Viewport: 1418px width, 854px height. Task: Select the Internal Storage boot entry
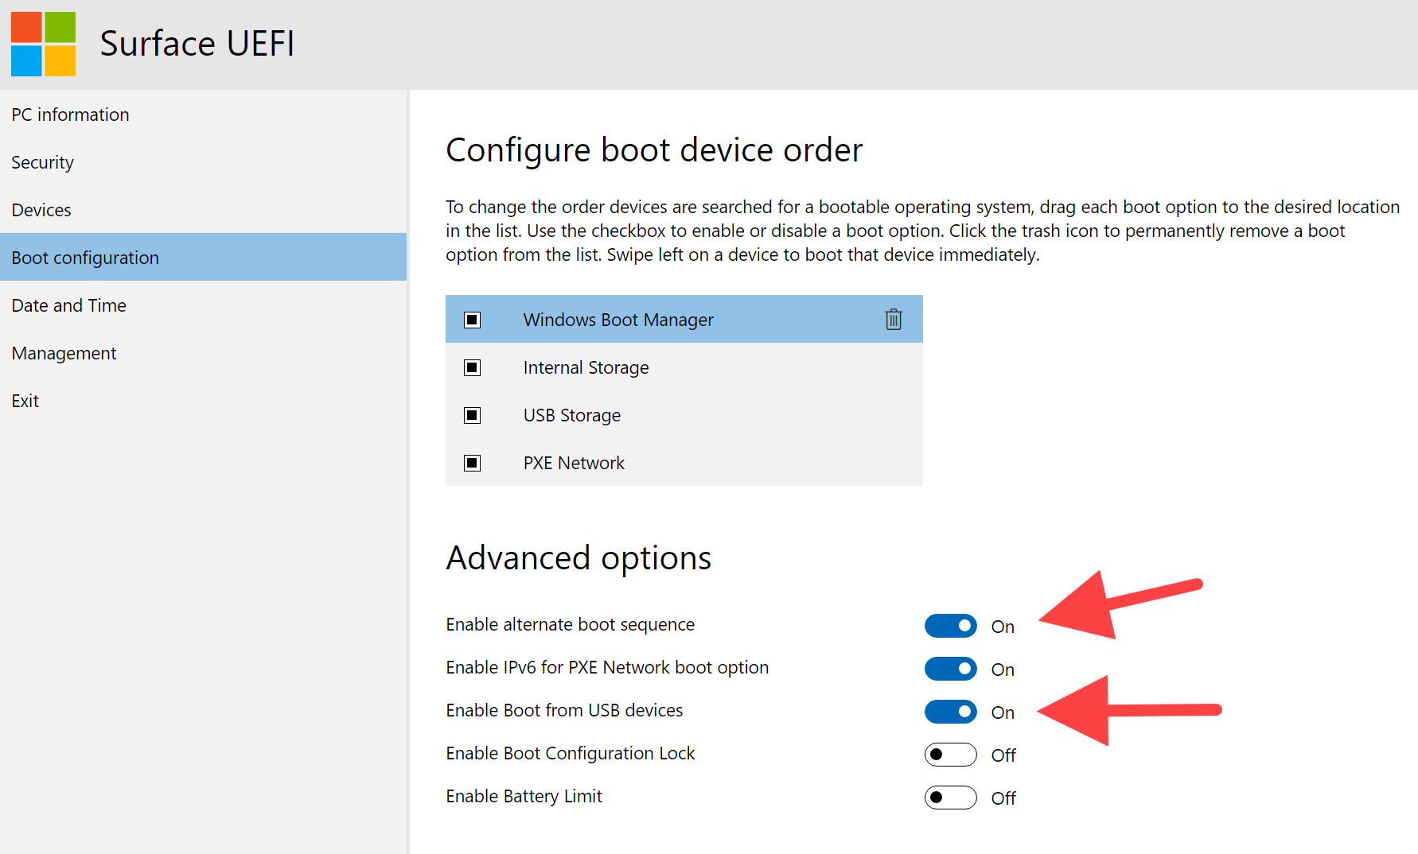click(x=684, y=367)
